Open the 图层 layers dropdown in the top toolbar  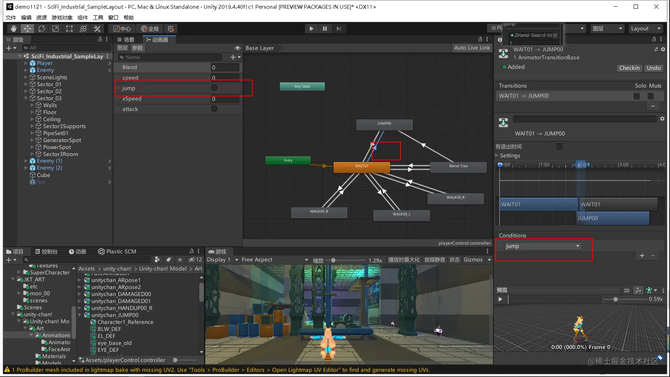[608, 28]
